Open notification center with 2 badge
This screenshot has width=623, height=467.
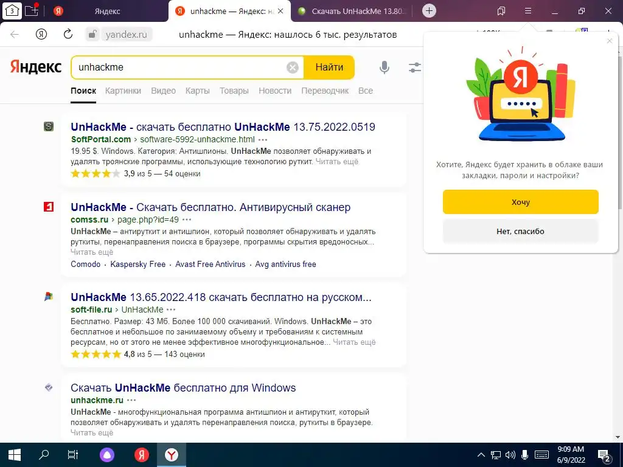[x=604, y=455]
